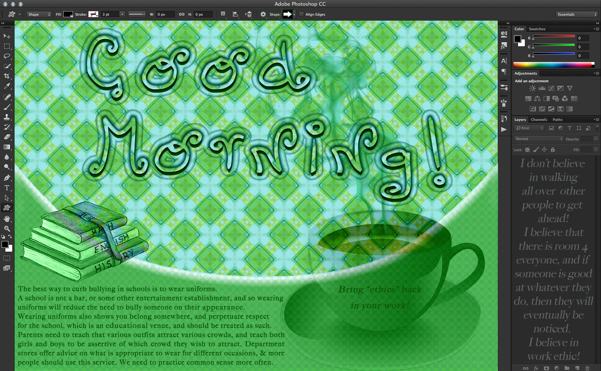
Task: Toggle link between width and height
Action: [182, 15]
